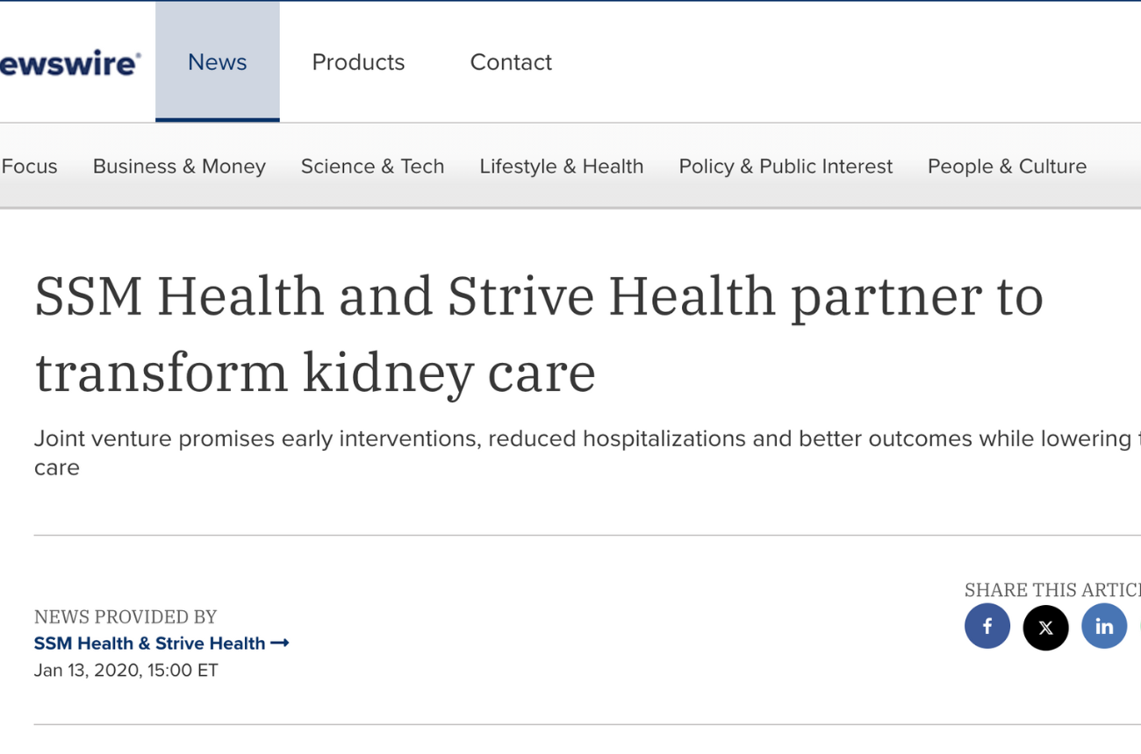Viewport: 1141px width, 754px height.
Task: Click the 'Joint venture promises' subheading
Action: (587, 452)
